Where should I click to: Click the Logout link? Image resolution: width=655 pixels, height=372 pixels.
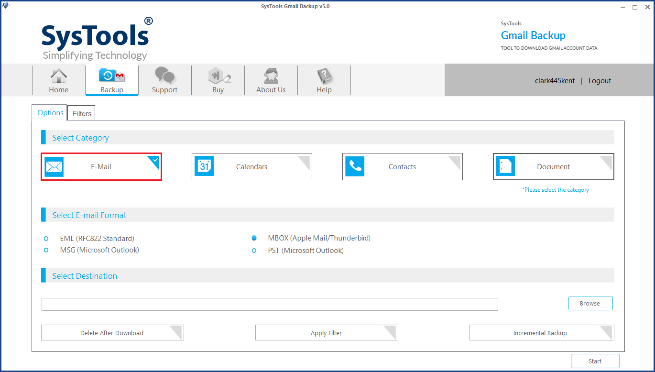point(600,81)
